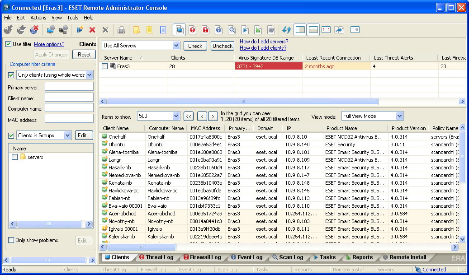
Task: Click the next page > button
Action: click(x=213, y=117)
